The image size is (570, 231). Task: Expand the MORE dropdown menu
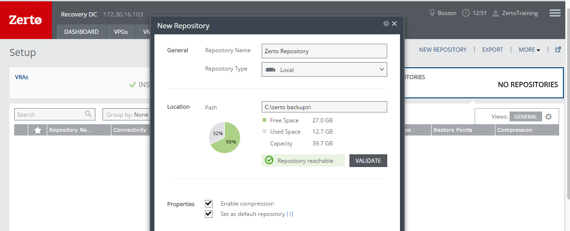click(529, 50)
